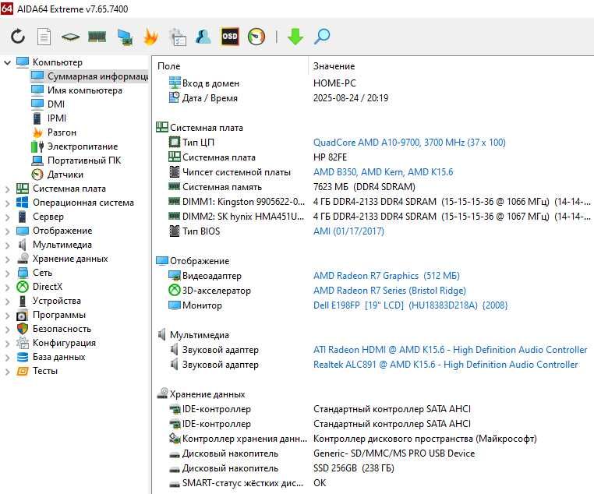Select Датчики tree item
The width and height of the screenshot is (594, 494).
tap(58, 174)
